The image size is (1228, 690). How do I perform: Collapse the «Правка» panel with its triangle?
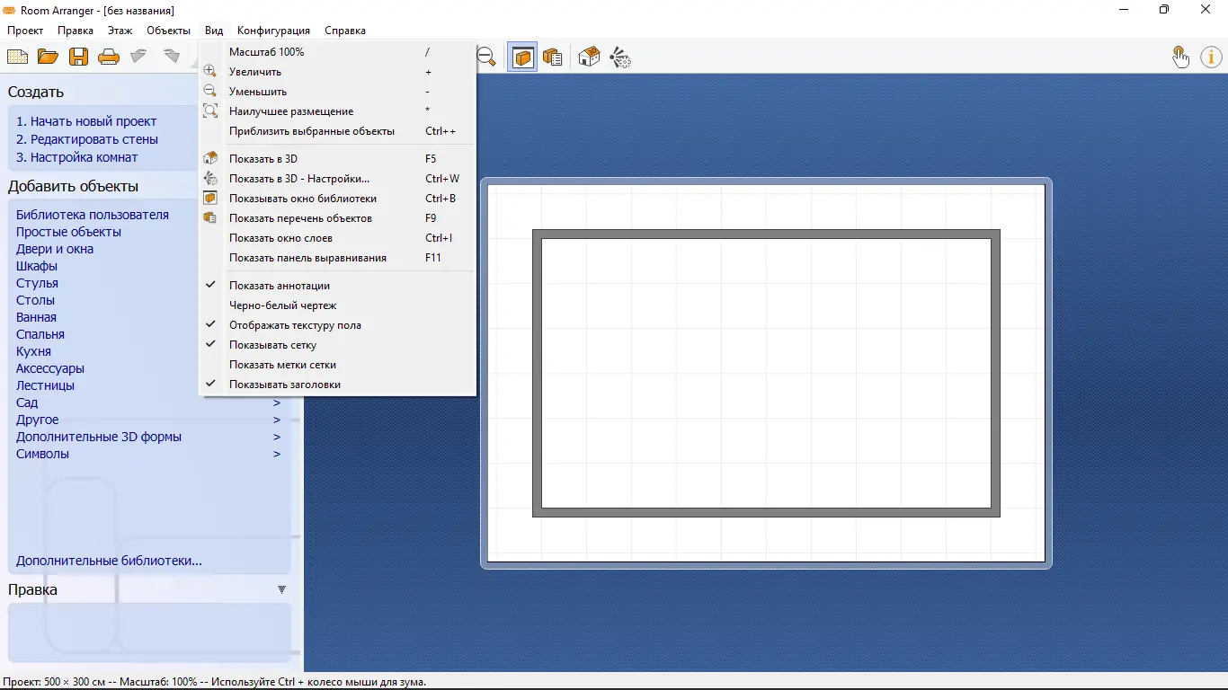tap(281, 589)
